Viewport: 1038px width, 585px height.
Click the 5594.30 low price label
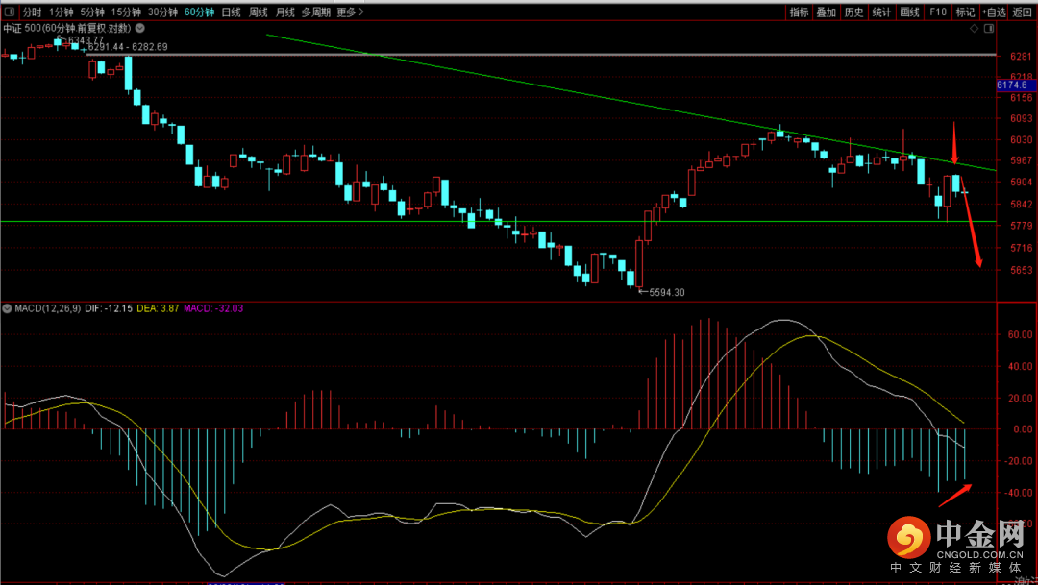[667, 292]
